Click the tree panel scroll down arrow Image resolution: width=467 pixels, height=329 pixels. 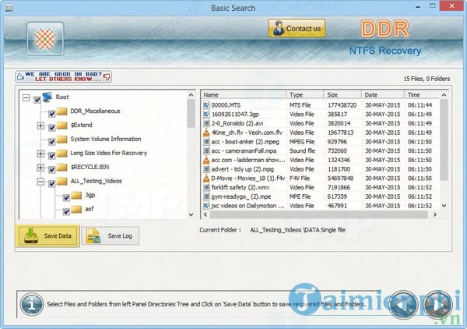pos(191,214)
